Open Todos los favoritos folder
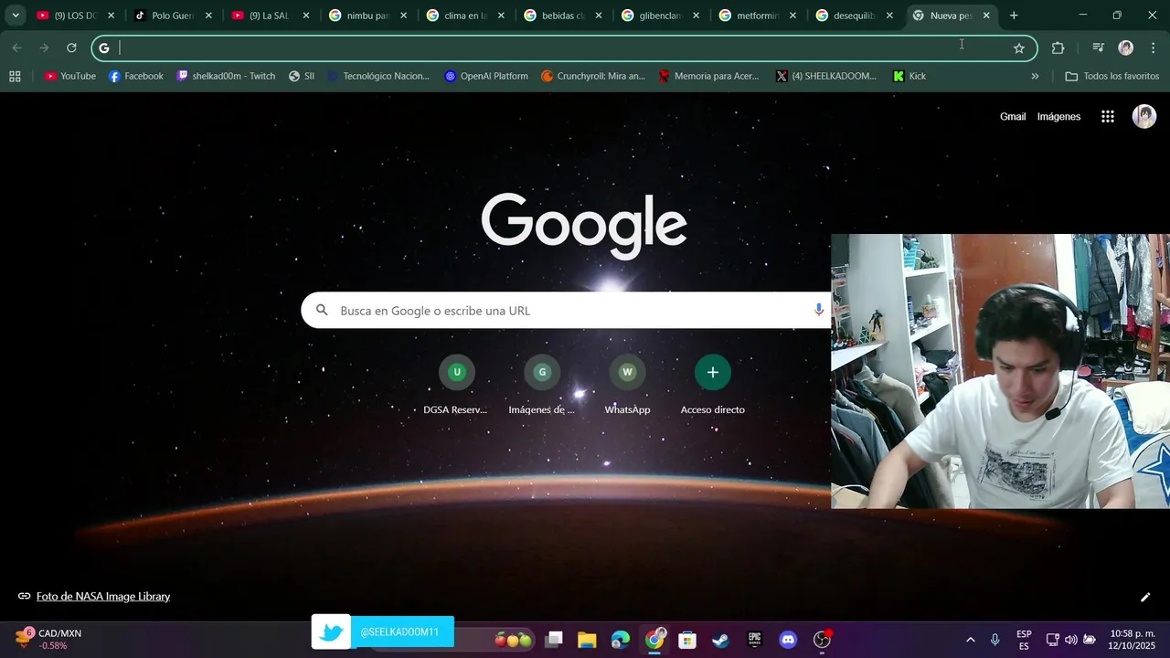Image resolution: width=1170 pixels, height=658 pixels. 1112,76
